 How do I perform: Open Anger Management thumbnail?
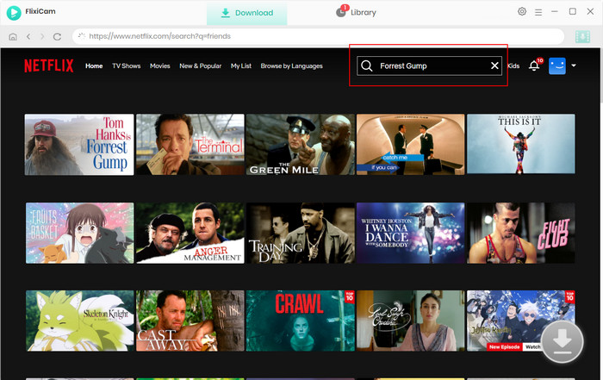[190, 233]
